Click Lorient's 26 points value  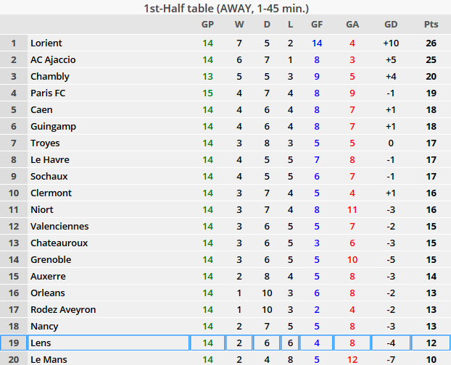coord(431,43)
